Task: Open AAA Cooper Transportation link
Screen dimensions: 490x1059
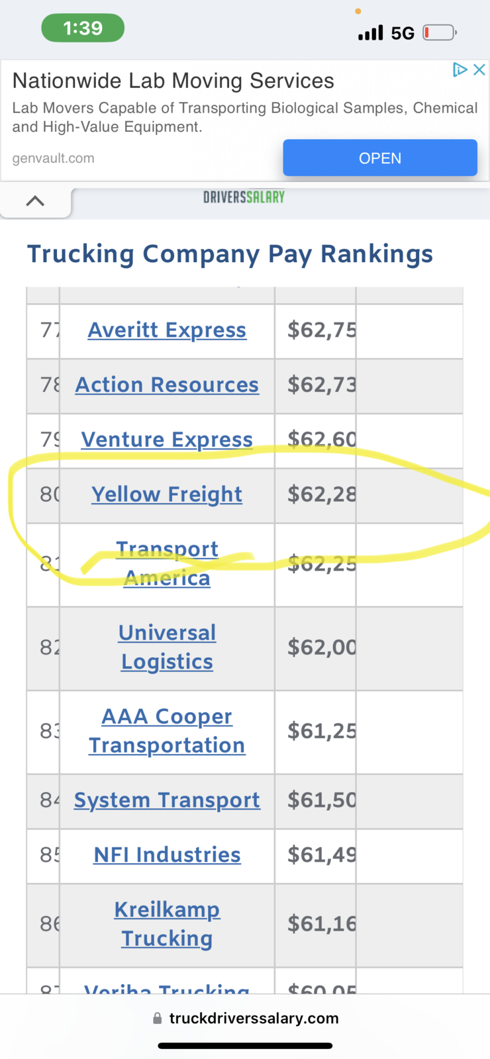Action: click(x=167, y=731)
